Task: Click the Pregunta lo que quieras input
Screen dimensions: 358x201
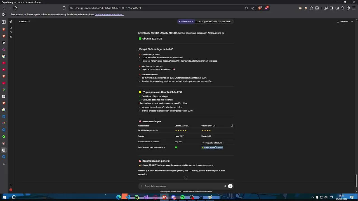Action: click(x=183, y=186)
